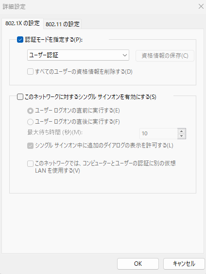
Task: Click 資格情報の保存 button
Action: [165, 56]
